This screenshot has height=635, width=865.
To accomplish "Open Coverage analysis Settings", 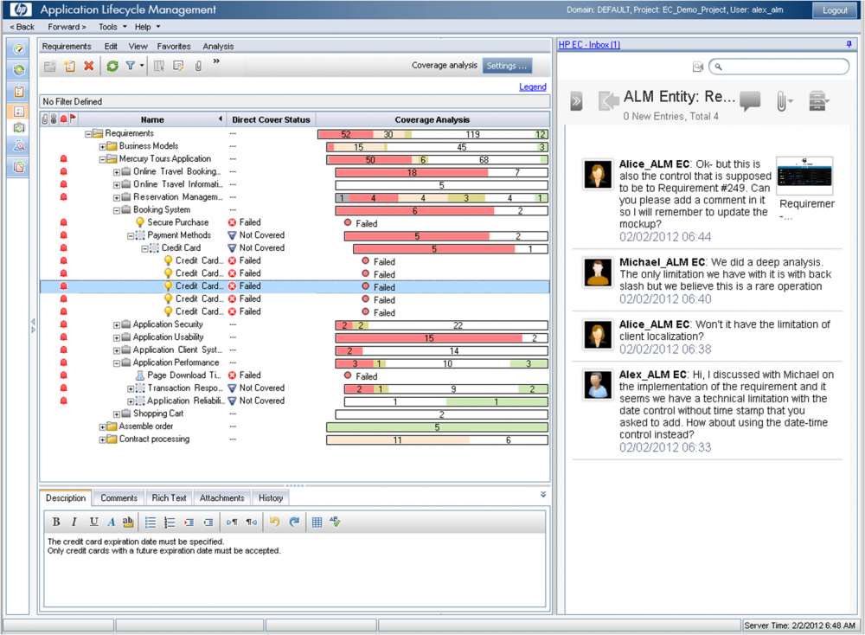I will [507, 66].
